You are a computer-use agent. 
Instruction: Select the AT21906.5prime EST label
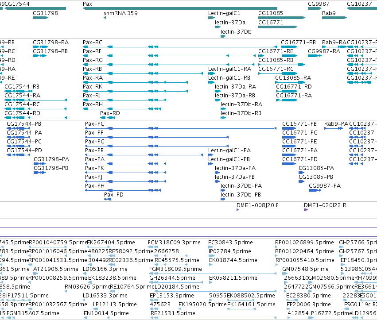point(55,269)
